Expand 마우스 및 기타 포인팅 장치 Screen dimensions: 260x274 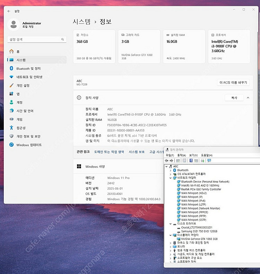(171, 243)
